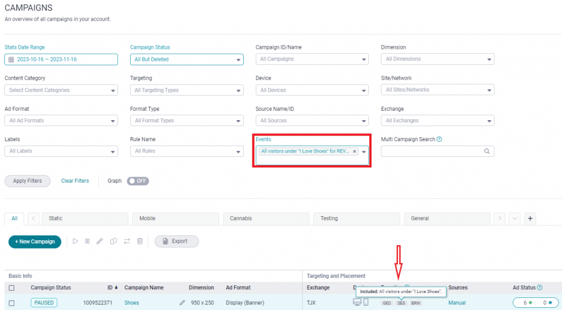Viewport: 562px width, 310px height.
Task: Remove the "I Love Shoes" event tag
Action: tap(355, 151)
